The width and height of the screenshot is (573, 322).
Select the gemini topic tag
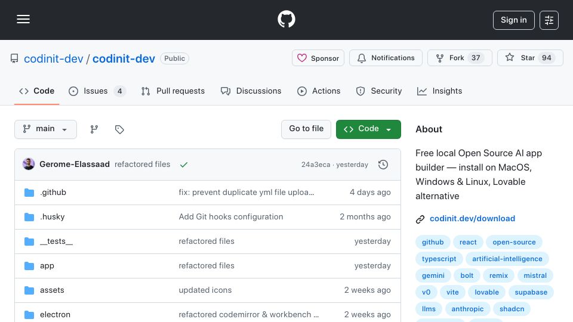[x=433, y=275]
